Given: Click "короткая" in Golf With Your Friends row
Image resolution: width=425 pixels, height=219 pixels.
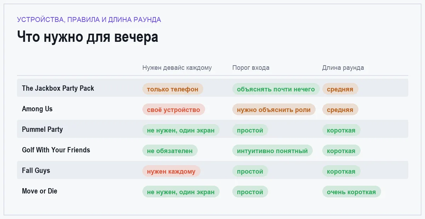Looking at the screenshot, I should pyautogui.click(x=341, y=151).
